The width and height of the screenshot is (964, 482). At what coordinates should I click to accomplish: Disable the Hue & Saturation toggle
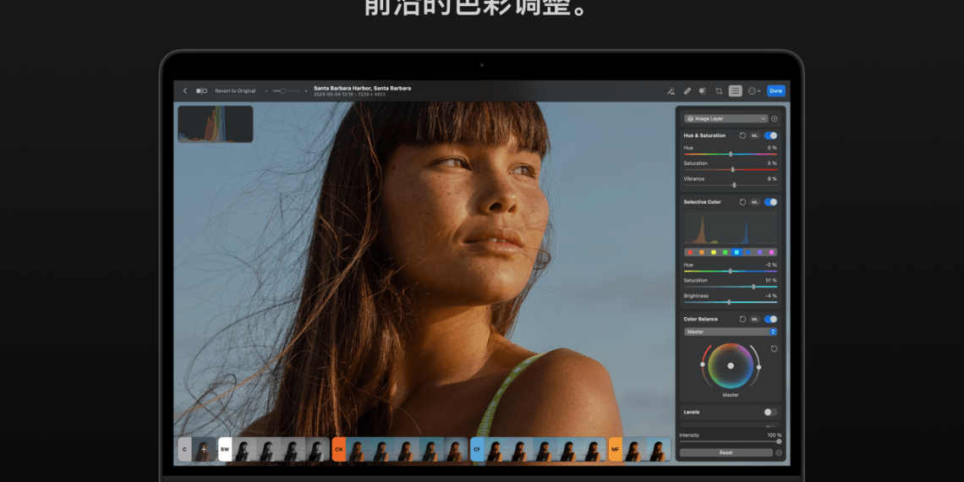(770, 135)
